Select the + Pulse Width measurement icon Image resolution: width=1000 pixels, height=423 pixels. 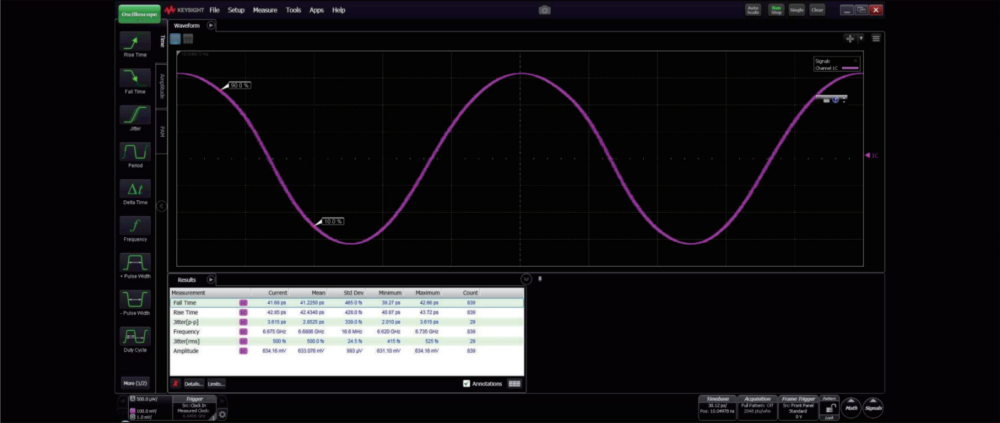point(135,263)
